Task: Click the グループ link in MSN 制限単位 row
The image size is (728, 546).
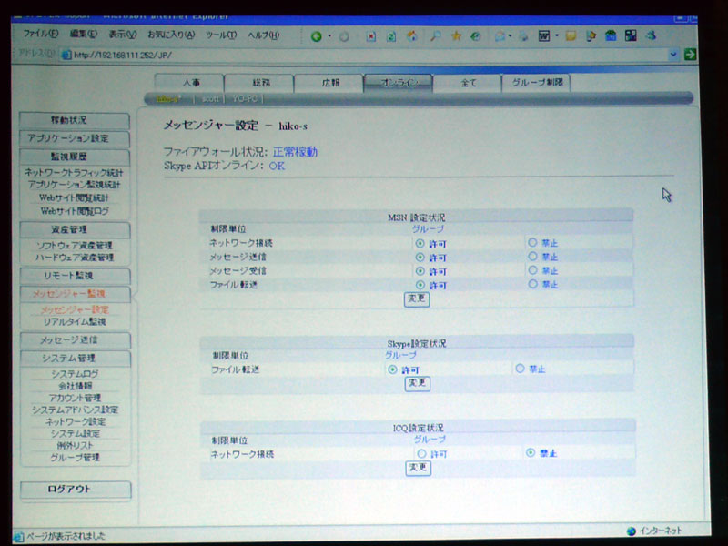Action: coord(428,229)
